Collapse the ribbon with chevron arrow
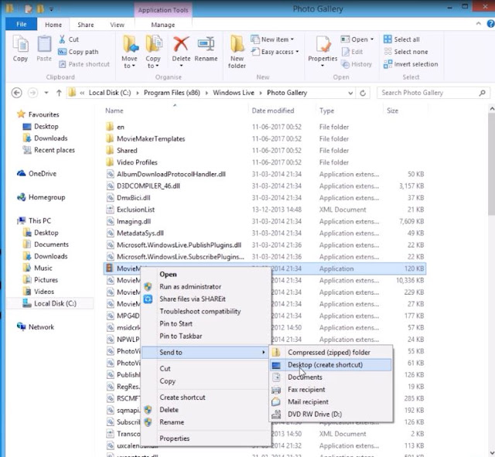Screen dimensions: 495x457 tap(479, 24)
